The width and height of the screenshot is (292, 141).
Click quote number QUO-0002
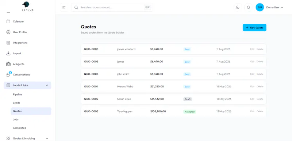click(x=91, y=99)
